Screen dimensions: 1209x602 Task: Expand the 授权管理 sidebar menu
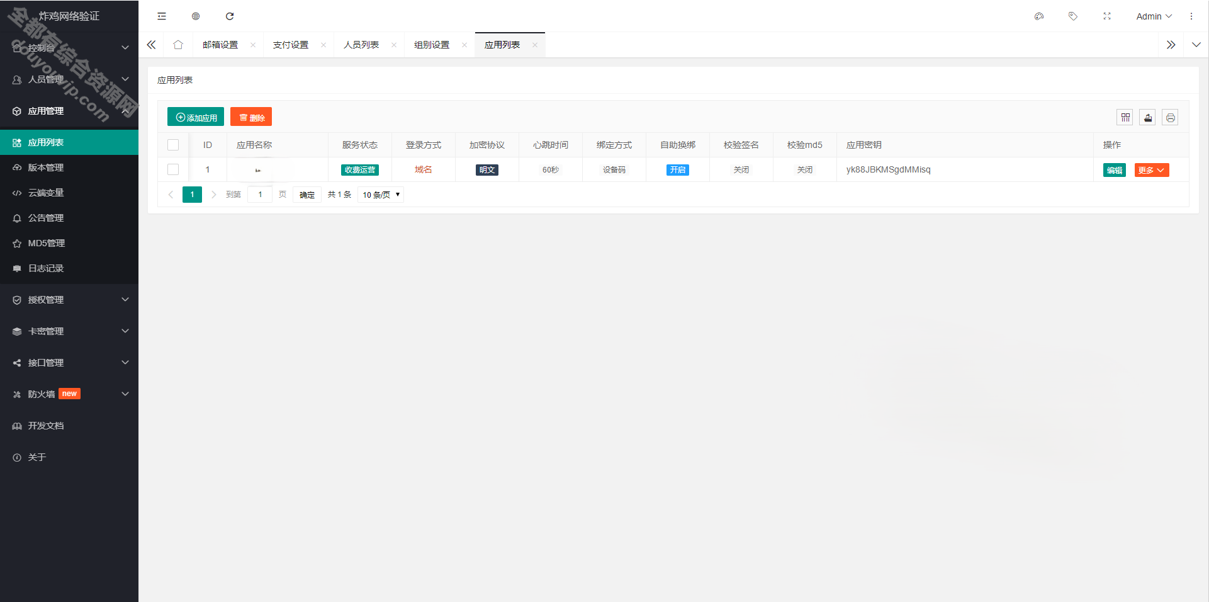pos(69,300)
